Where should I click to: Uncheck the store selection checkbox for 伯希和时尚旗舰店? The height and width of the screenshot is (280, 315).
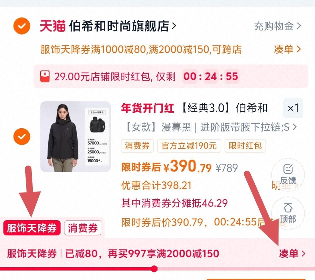[22, 26]
